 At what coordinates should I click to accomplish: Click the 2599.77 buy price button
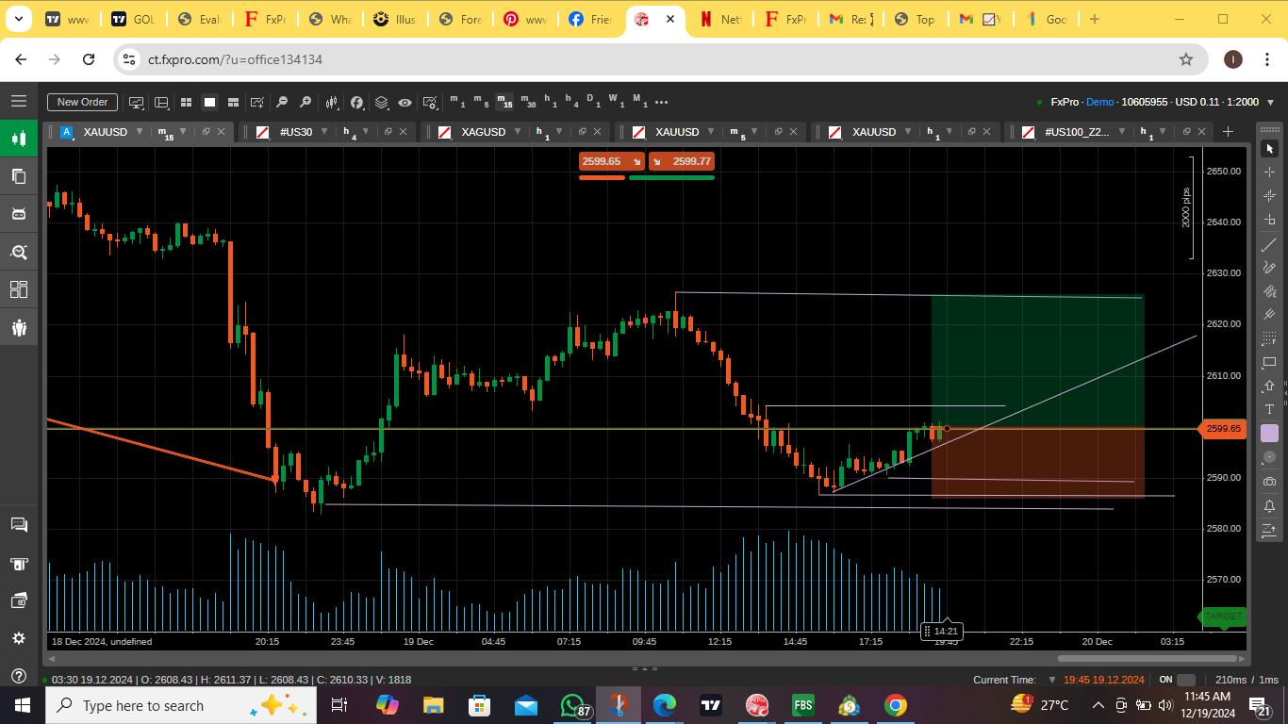[682, 161]
